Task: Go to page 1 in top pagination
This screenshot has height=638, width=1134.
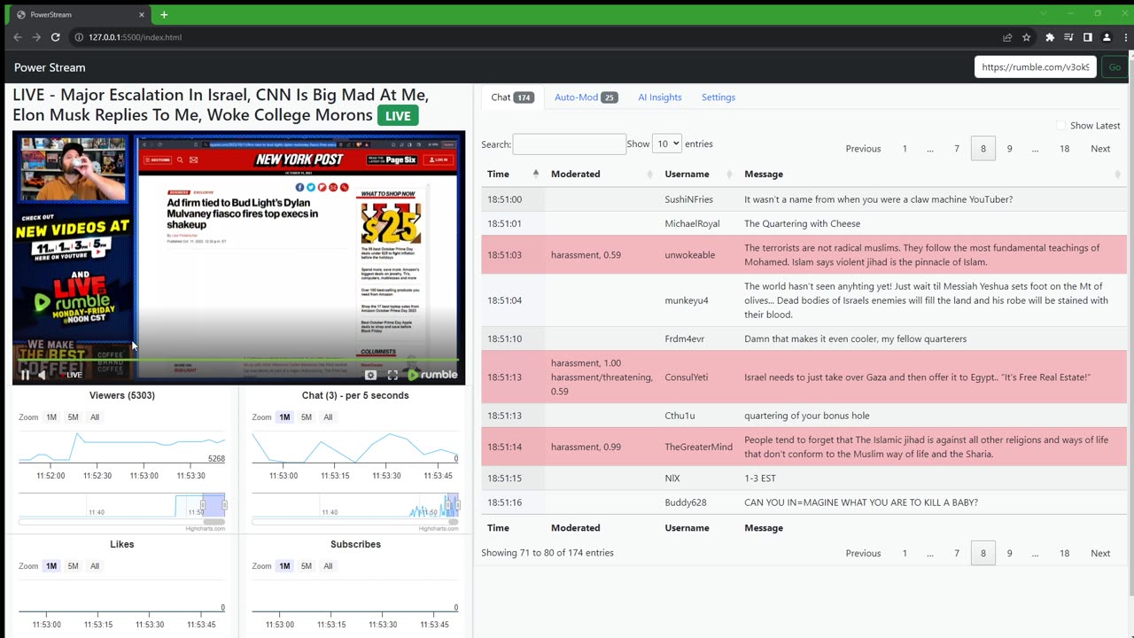Action: pyautogui.click(x=905, y=149)
